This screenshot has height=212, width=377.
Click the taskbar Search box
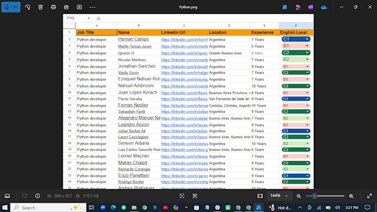point(48,208)
